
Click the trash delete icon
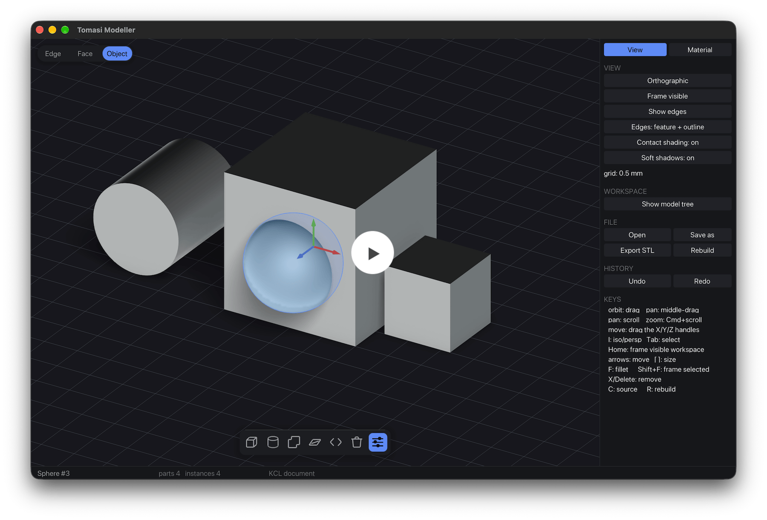coord(357,442)
